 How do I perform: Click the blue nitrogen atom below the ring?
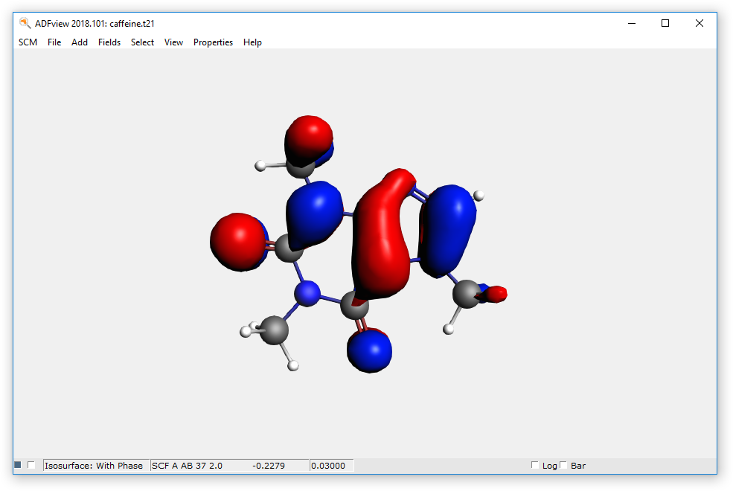pos(307,293)
